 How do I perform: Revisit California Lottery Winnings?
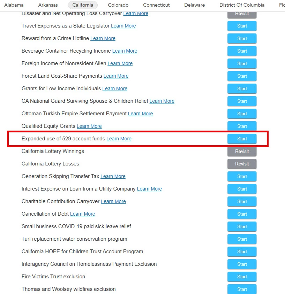[x=242, y=151]
